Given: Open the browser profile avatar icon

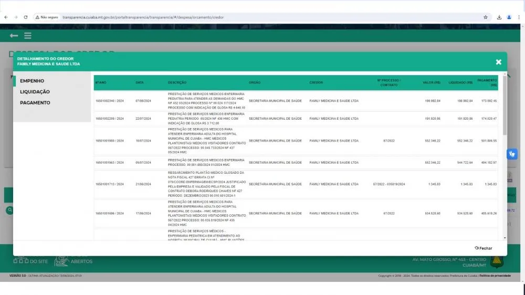Looking at the screenshot, I should pos(509,17).
